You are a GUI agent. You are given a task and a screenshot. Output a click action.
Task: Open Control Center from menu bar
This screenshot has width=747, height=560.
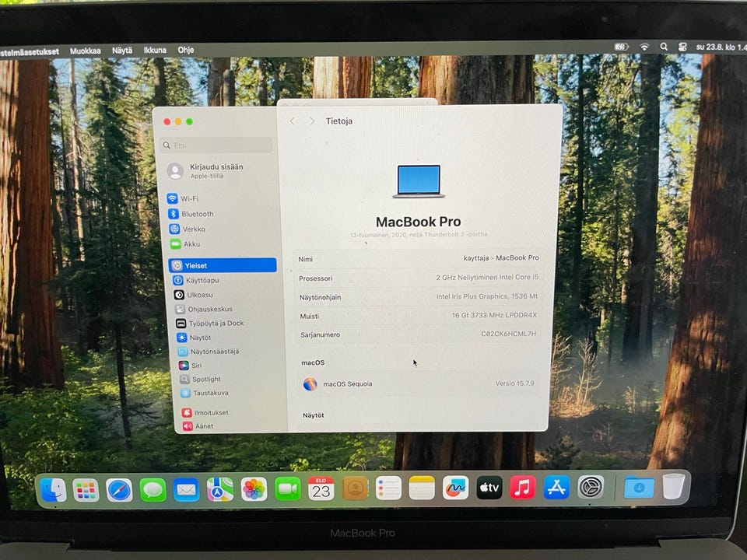[682, 47]
